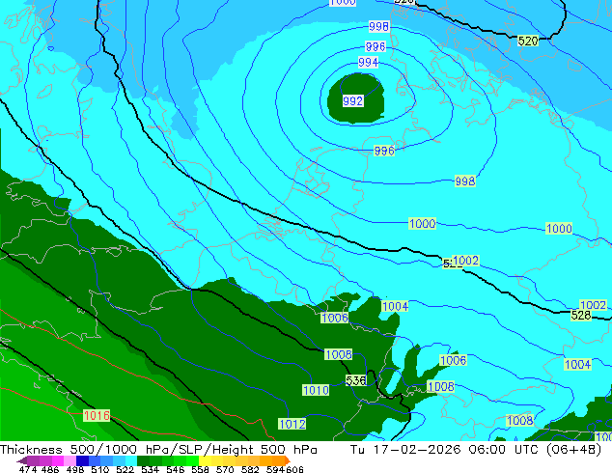Click the dark green legend swatch above 534

[144, 460]
